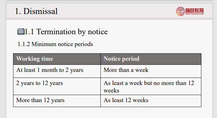Click the green book icon beside 1.1
The width and height of the screenshot is (217, 118).
tap(21, 31)
